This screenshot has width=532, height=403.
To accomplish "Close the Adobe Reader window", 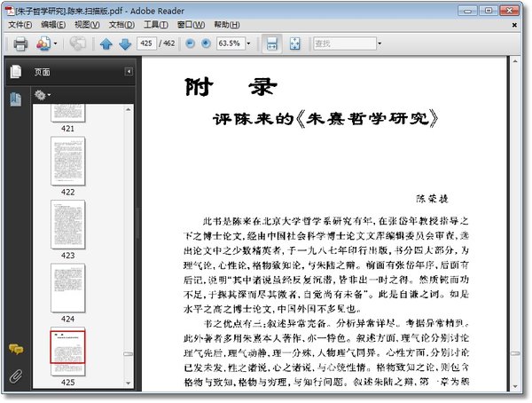I will [x=509, y=11].
